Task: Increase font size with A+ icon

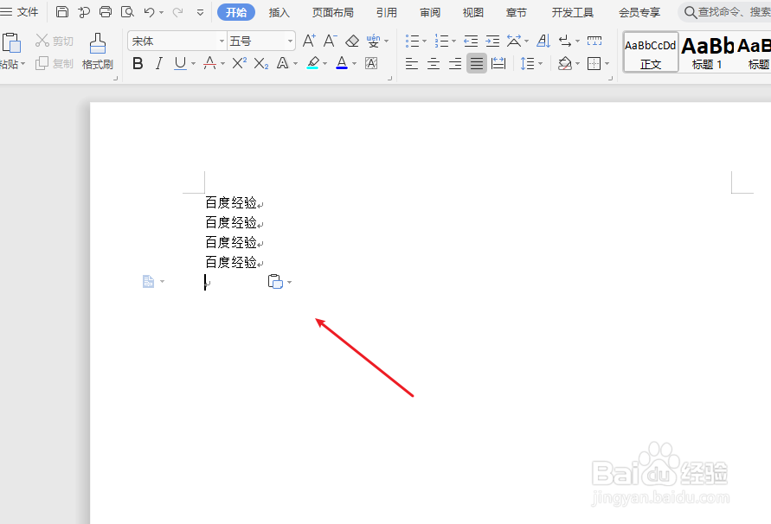Action: [x=309, y=41]
